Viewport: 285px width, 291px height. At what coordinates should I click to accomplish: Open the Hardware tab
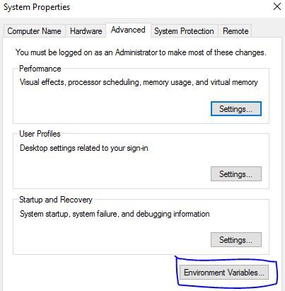[x=86, y=31]
